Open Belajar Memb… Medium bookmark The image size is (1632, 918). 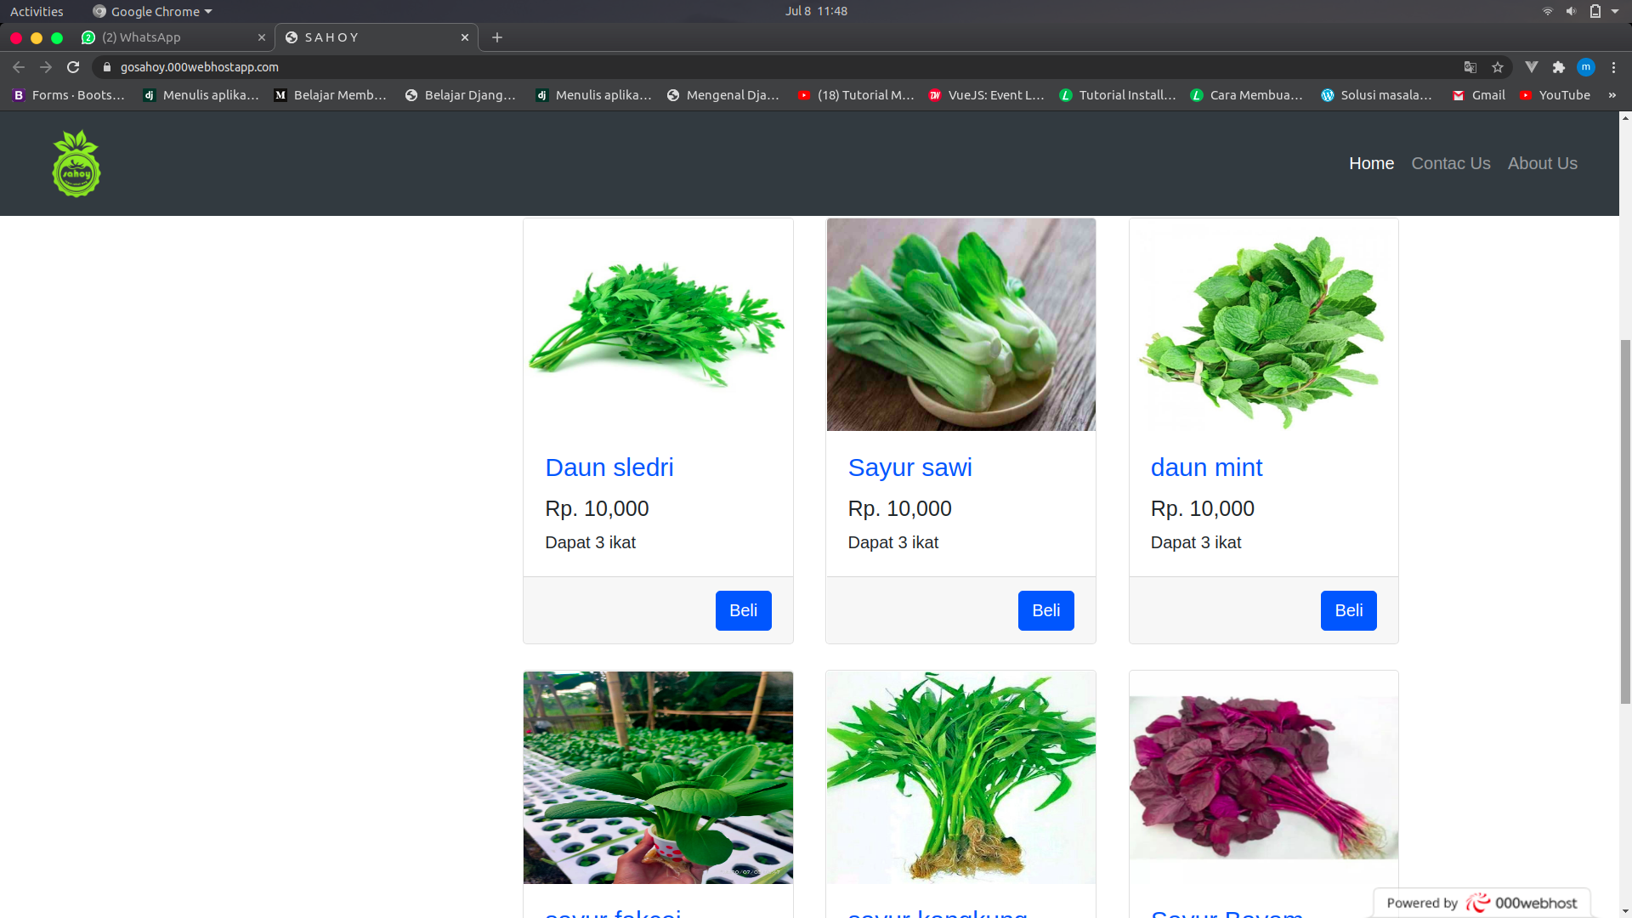click(330, 95)
